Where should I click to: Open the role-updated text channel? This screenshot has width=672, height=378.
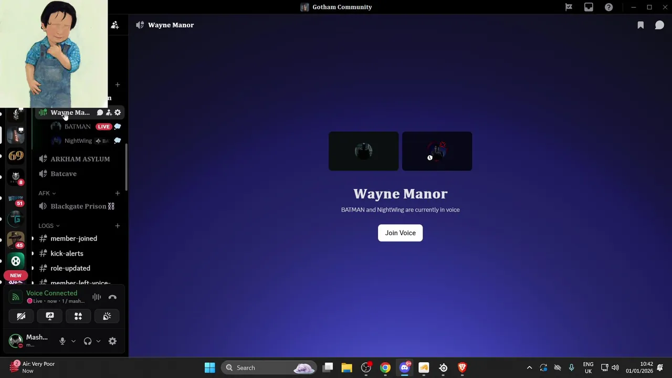70,268
